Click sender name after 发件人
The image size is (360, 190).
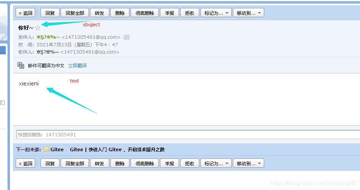coord(48,37)
